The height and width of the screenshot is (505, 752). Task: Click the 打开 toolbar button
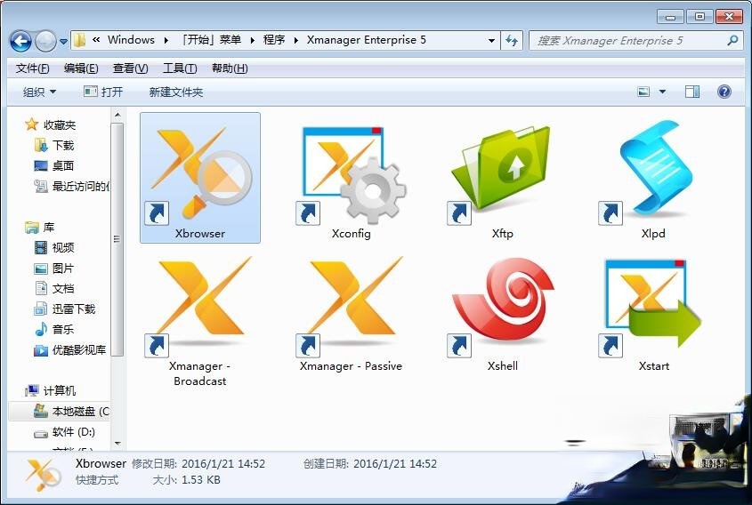(103, 92)
